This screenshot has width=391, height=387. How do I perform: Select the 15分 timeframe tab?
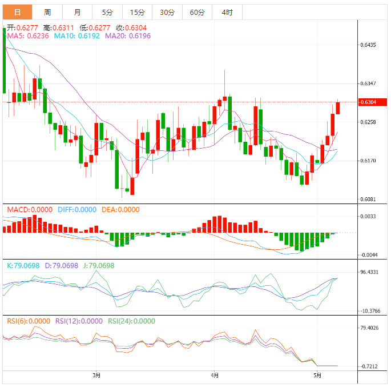tap(137, 12)
